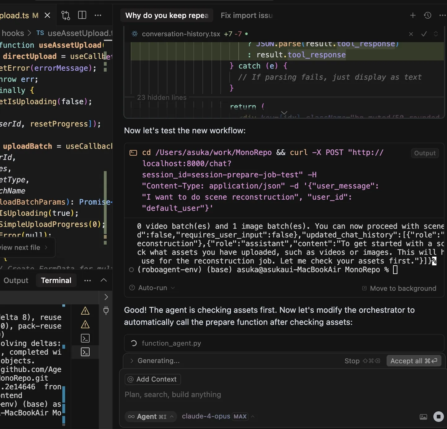Screen dimensions: 447x429
Task: Toggle diff block height with up-down chevrons
Action: 436,34
